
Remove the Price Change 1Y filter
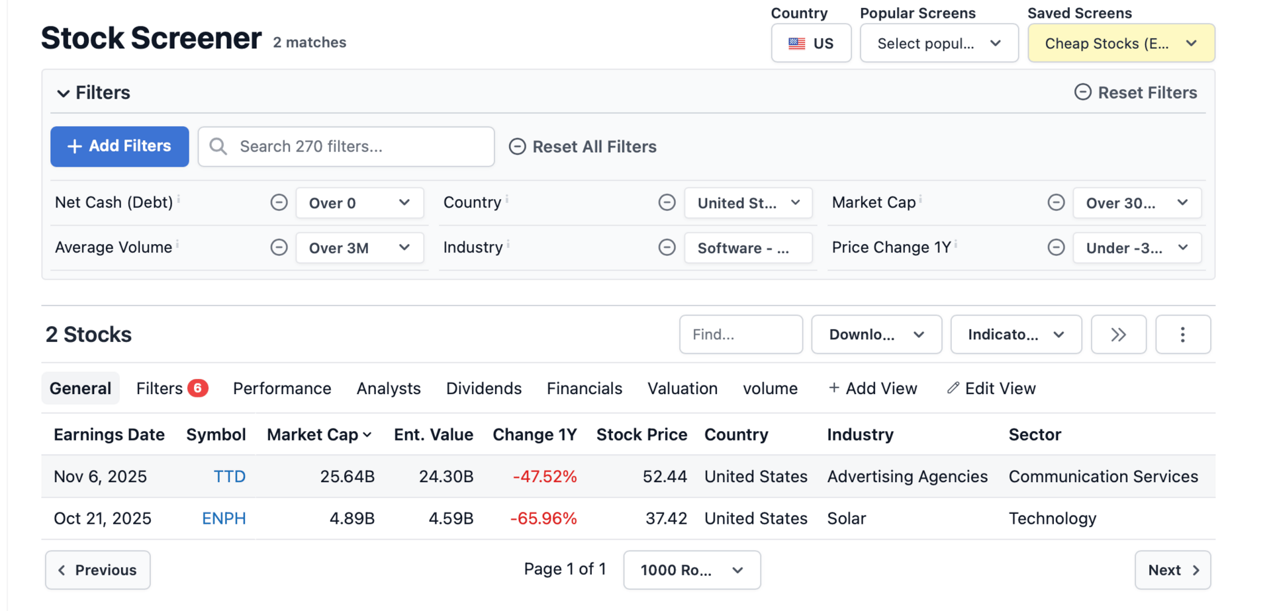[x=1057, y=247]
